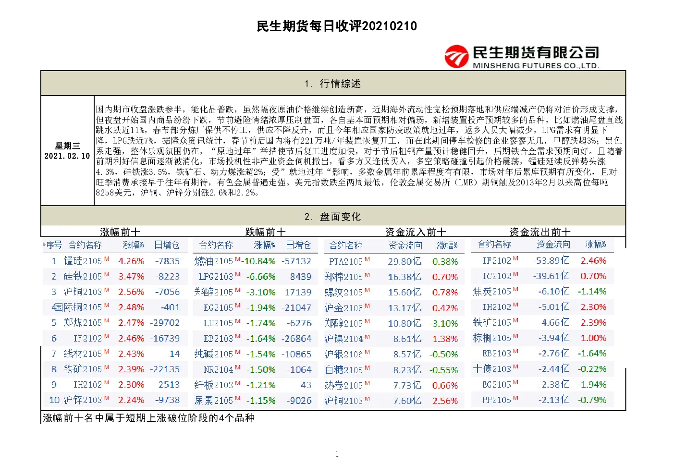Click the 跌幅前十 table heading
The image size is (674, 476).
[x=266, y=232]
